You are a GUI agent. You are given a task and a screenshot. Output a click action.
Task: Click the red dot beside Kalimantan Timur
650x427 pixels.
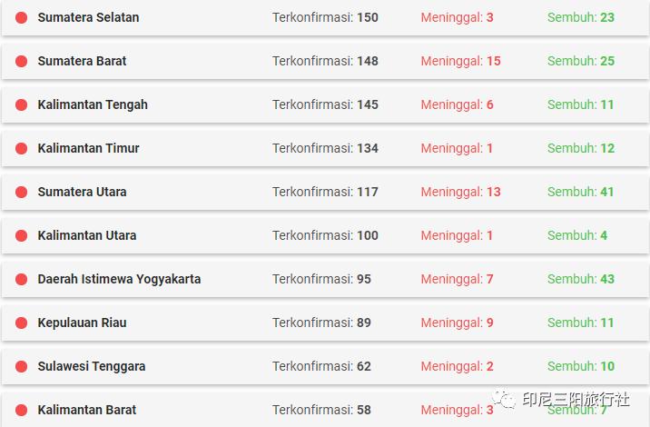[22, 149]
